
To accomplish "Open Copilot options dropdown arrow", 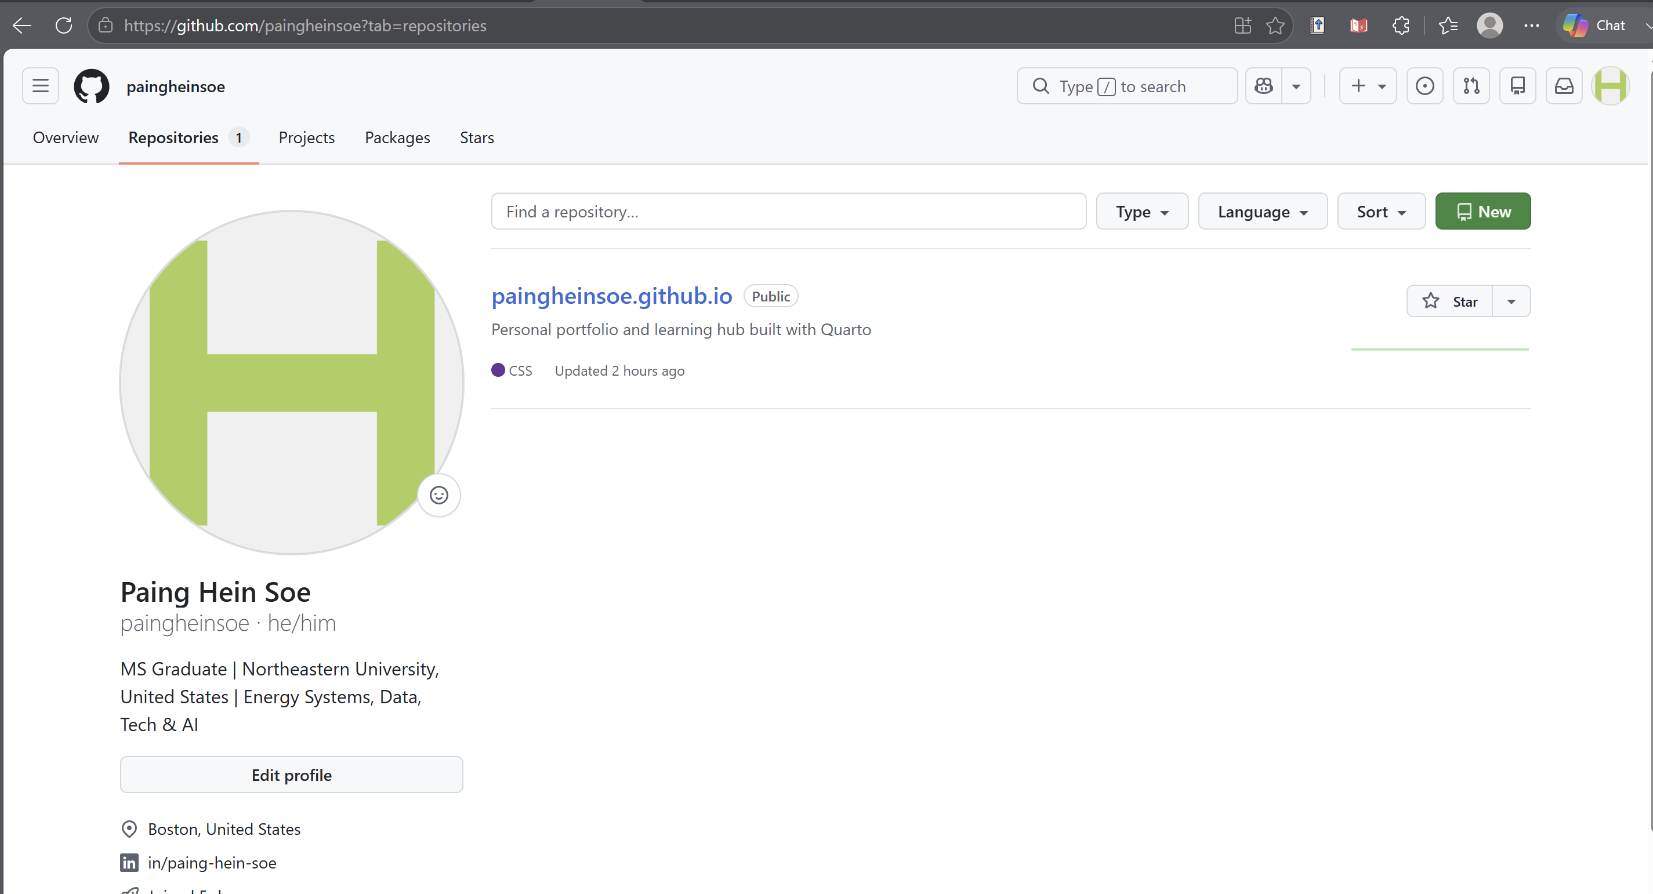I will 1296,86.
